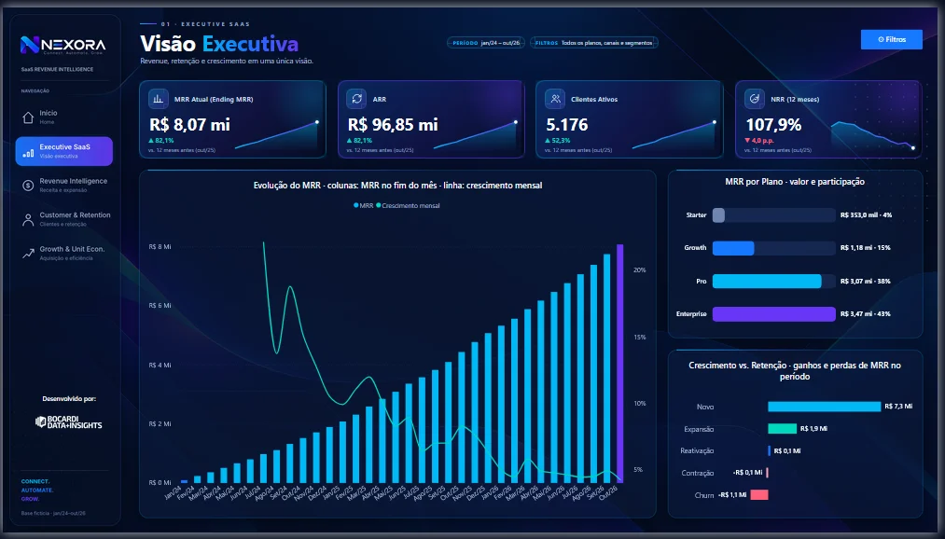This screenshot has height=539, width=945.
Task: Go to Customer & Retention page
Action: [63, 219]
